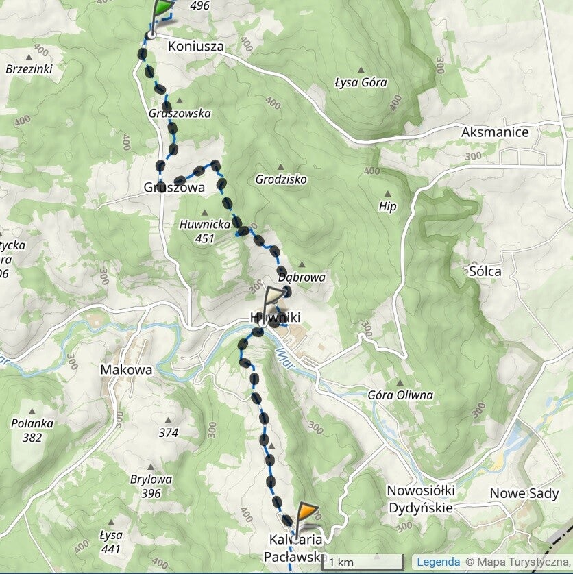Click the Aksmanice village label
The width and height of the screenshot is (573, 574).
[495, 132]
